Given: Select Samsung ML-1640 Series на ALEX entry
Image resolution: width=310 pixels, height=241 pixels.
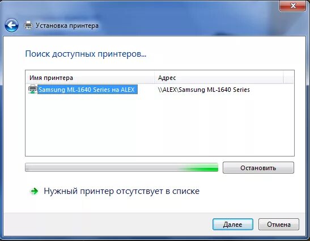Looking at the screenshot, I should tap(86, 90).
